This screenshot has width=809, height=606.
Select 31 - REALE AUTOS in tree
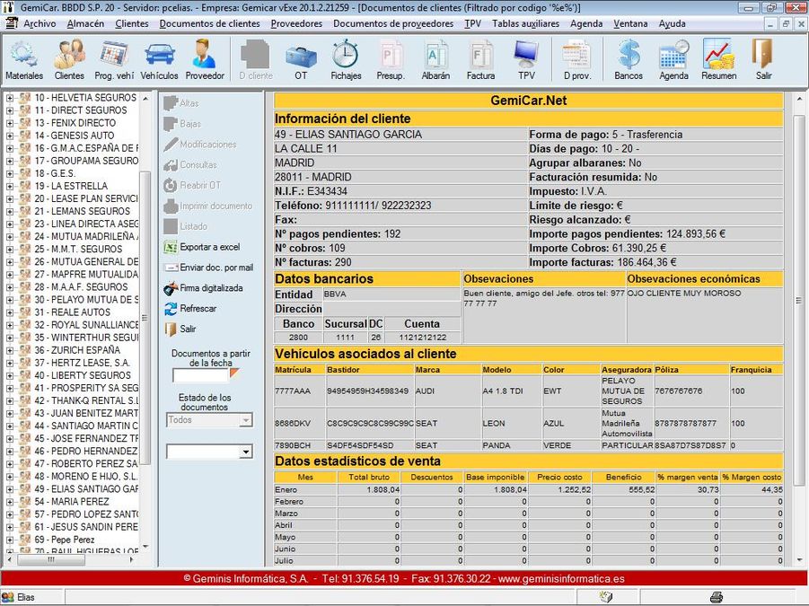72,312
